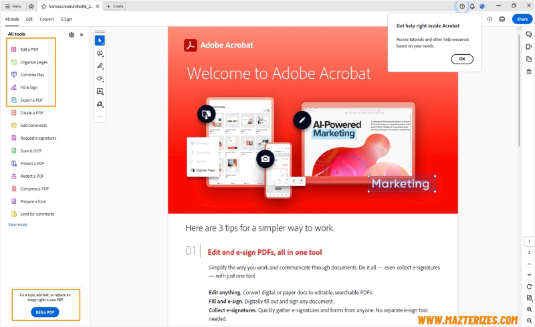Select Compress a PDF tool
Image resolution: width=535 pixels, height=327 pixels.
click(34, 189)
